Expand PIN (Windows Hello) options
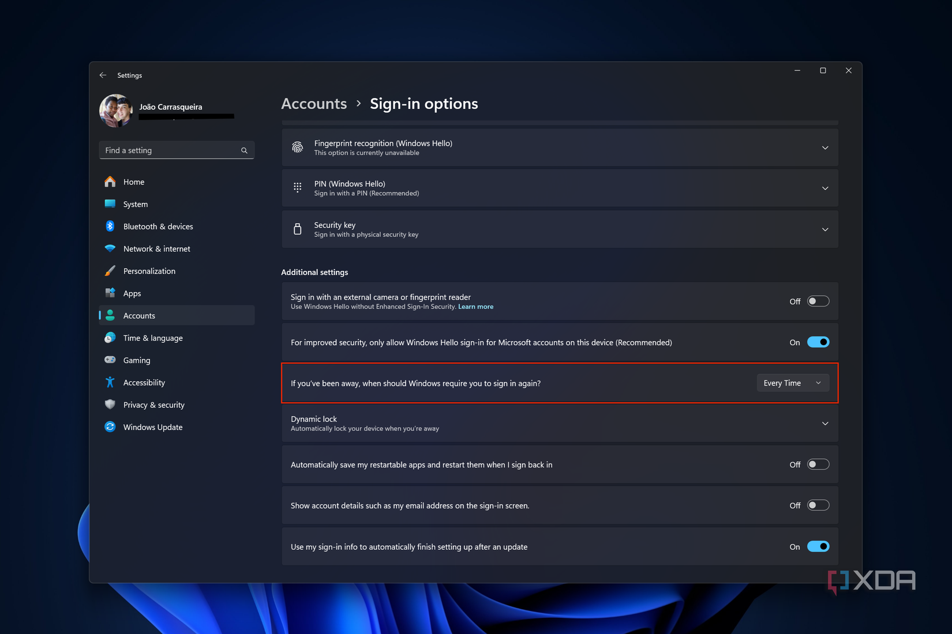 (825, 188)
